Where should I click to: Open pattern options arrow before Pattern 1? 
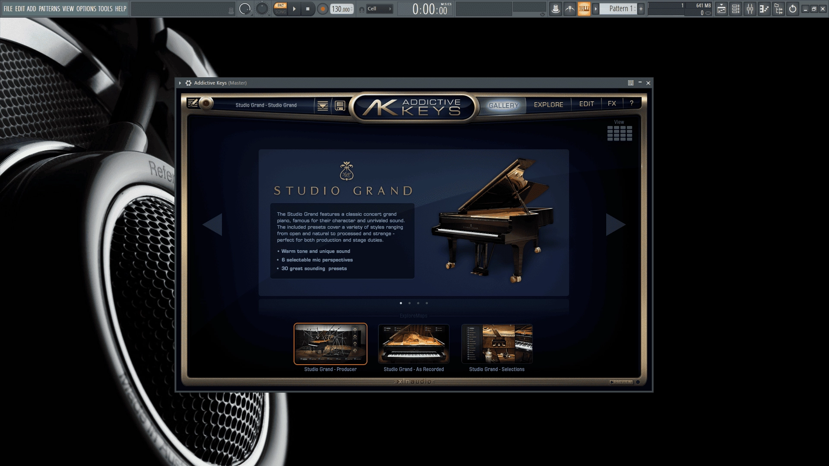tap(596, 9)
